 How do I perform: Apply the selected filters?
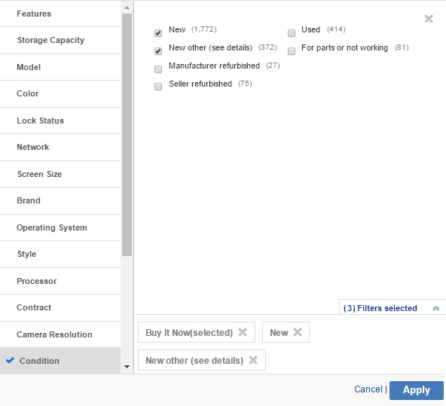pyautogui.click(x=417, y=390)
